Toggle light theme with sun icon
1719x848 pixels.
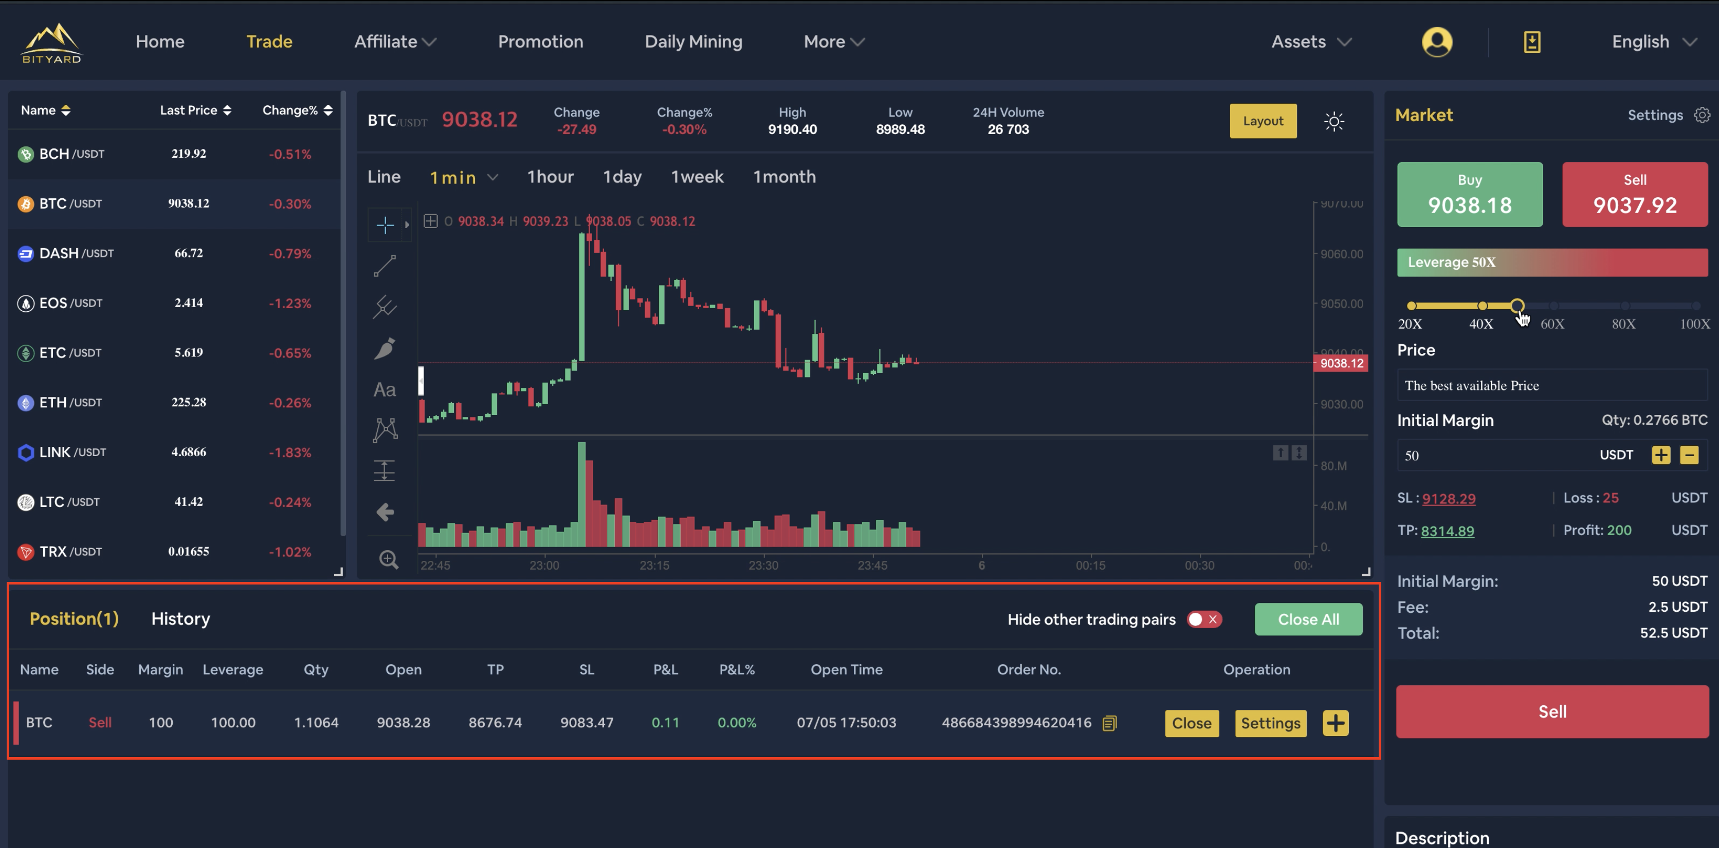(1333, 121)
